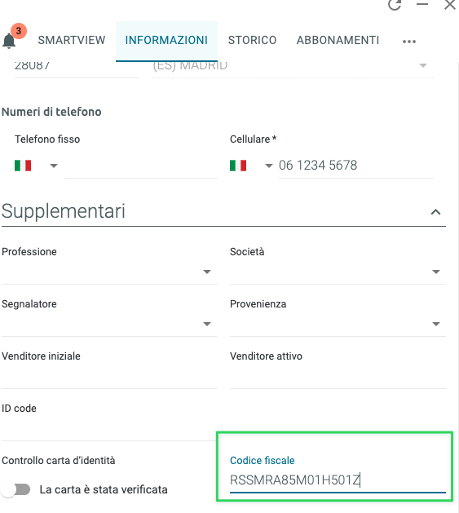Open the notifications bell with 3 alerts

pyautogui.click(x=10, y=41)
